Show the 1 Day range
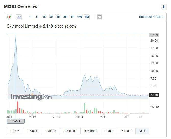171x139 pixels. [15, 131]
